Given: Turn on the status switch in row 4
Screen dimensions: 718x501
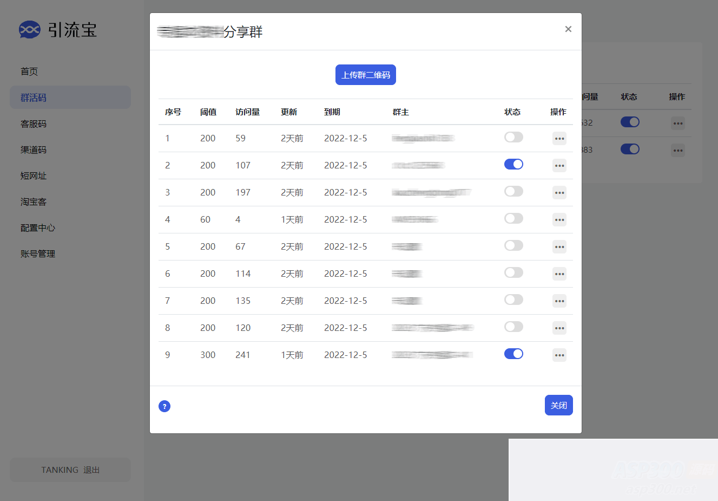Looking at the screenshot, I should pos(513,218).
